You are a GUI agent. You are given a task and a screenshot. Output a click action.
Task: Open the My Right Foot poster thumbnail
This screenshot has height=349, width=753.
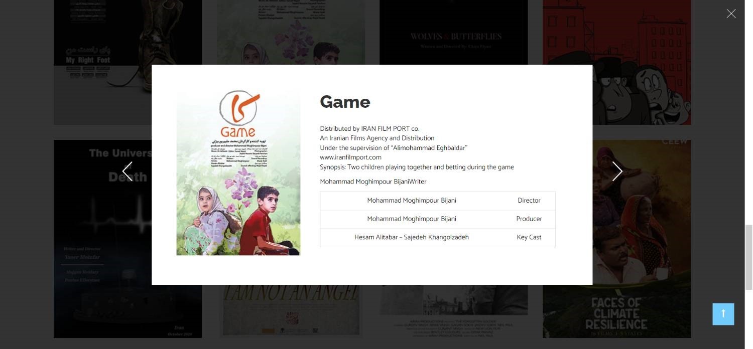click(128, 62)
